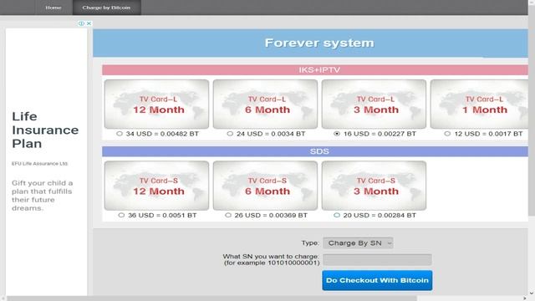Click Do Checkout With Bitcoin button
This screenshot has width=535, height=301.
coord(377,280)
